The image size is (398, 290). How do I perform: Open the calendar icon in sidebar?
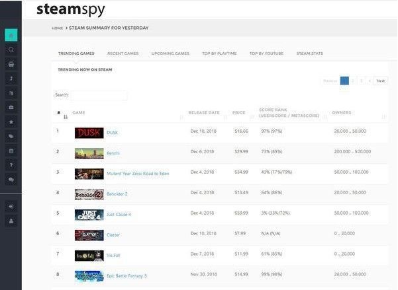(11, 151)
